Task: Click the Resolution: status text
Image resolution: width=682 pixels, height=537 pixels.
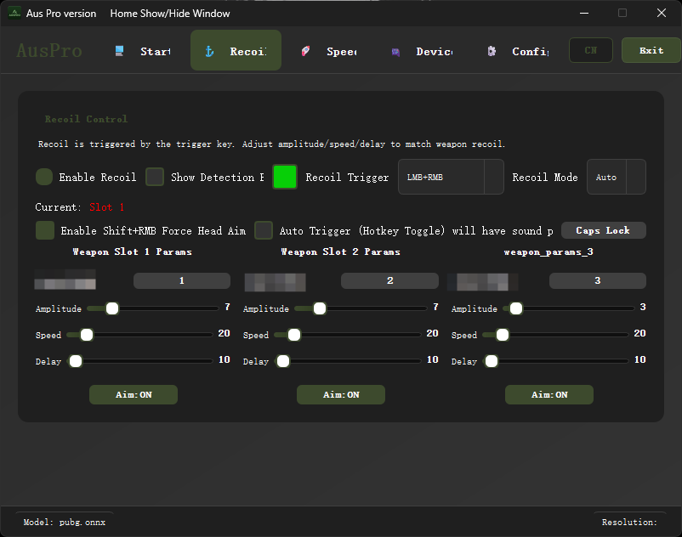Action: 629,523
